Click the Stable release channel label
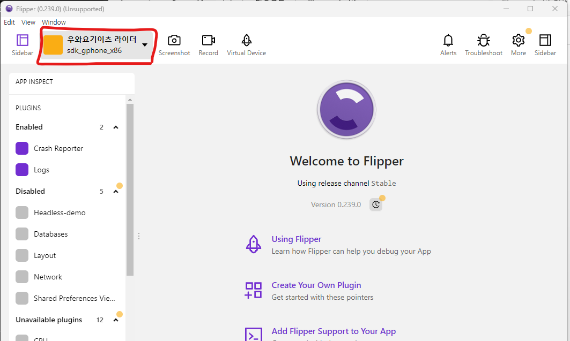The height and width of the screenshot is (341, 570). [383, 183]
